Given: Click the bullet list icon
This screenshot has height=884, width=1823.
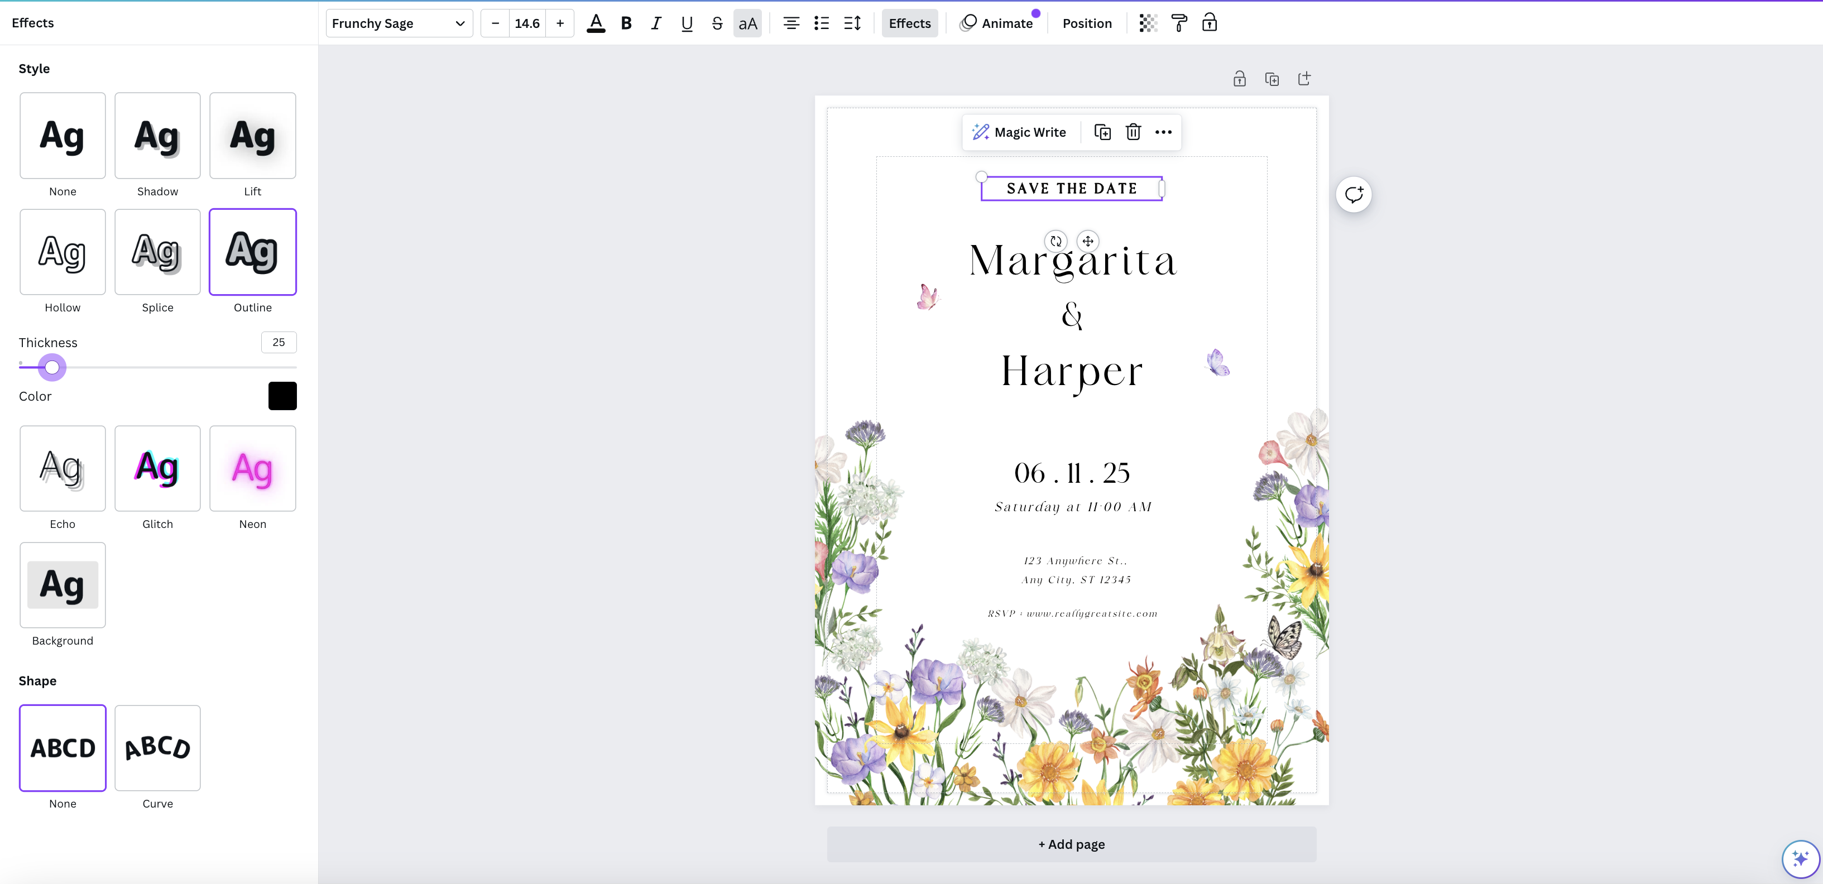Looking at the screenshot, I should [822, 23].
